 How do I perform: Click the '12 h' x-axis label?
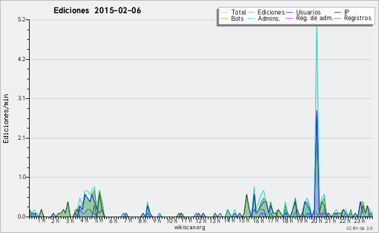pos(201,220)
